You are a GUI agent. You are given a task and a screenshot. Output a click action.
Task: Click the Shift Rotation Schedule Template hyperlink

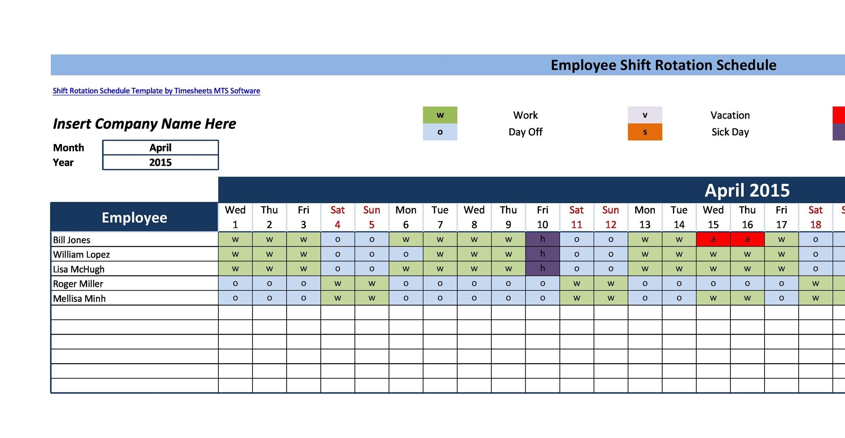point(156,91)
